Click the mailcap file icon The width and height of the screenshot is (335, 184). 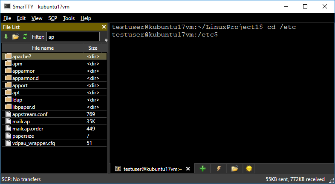[x=8, y=121]
